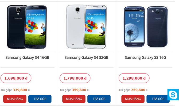Click TRẢ GÓP for Galaxy S3 16G
Viewport: 179px width, 107px height.
click(158, 99)
